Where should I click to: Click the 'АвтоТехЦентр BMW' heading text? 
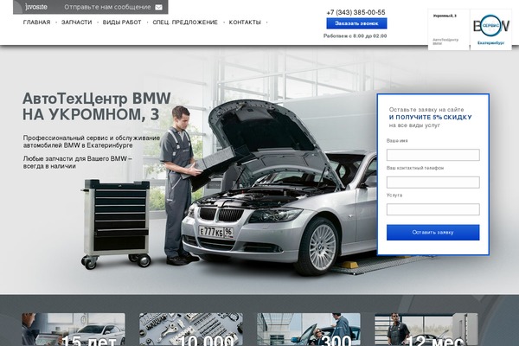pyautogui.click(x=97, y=99)
